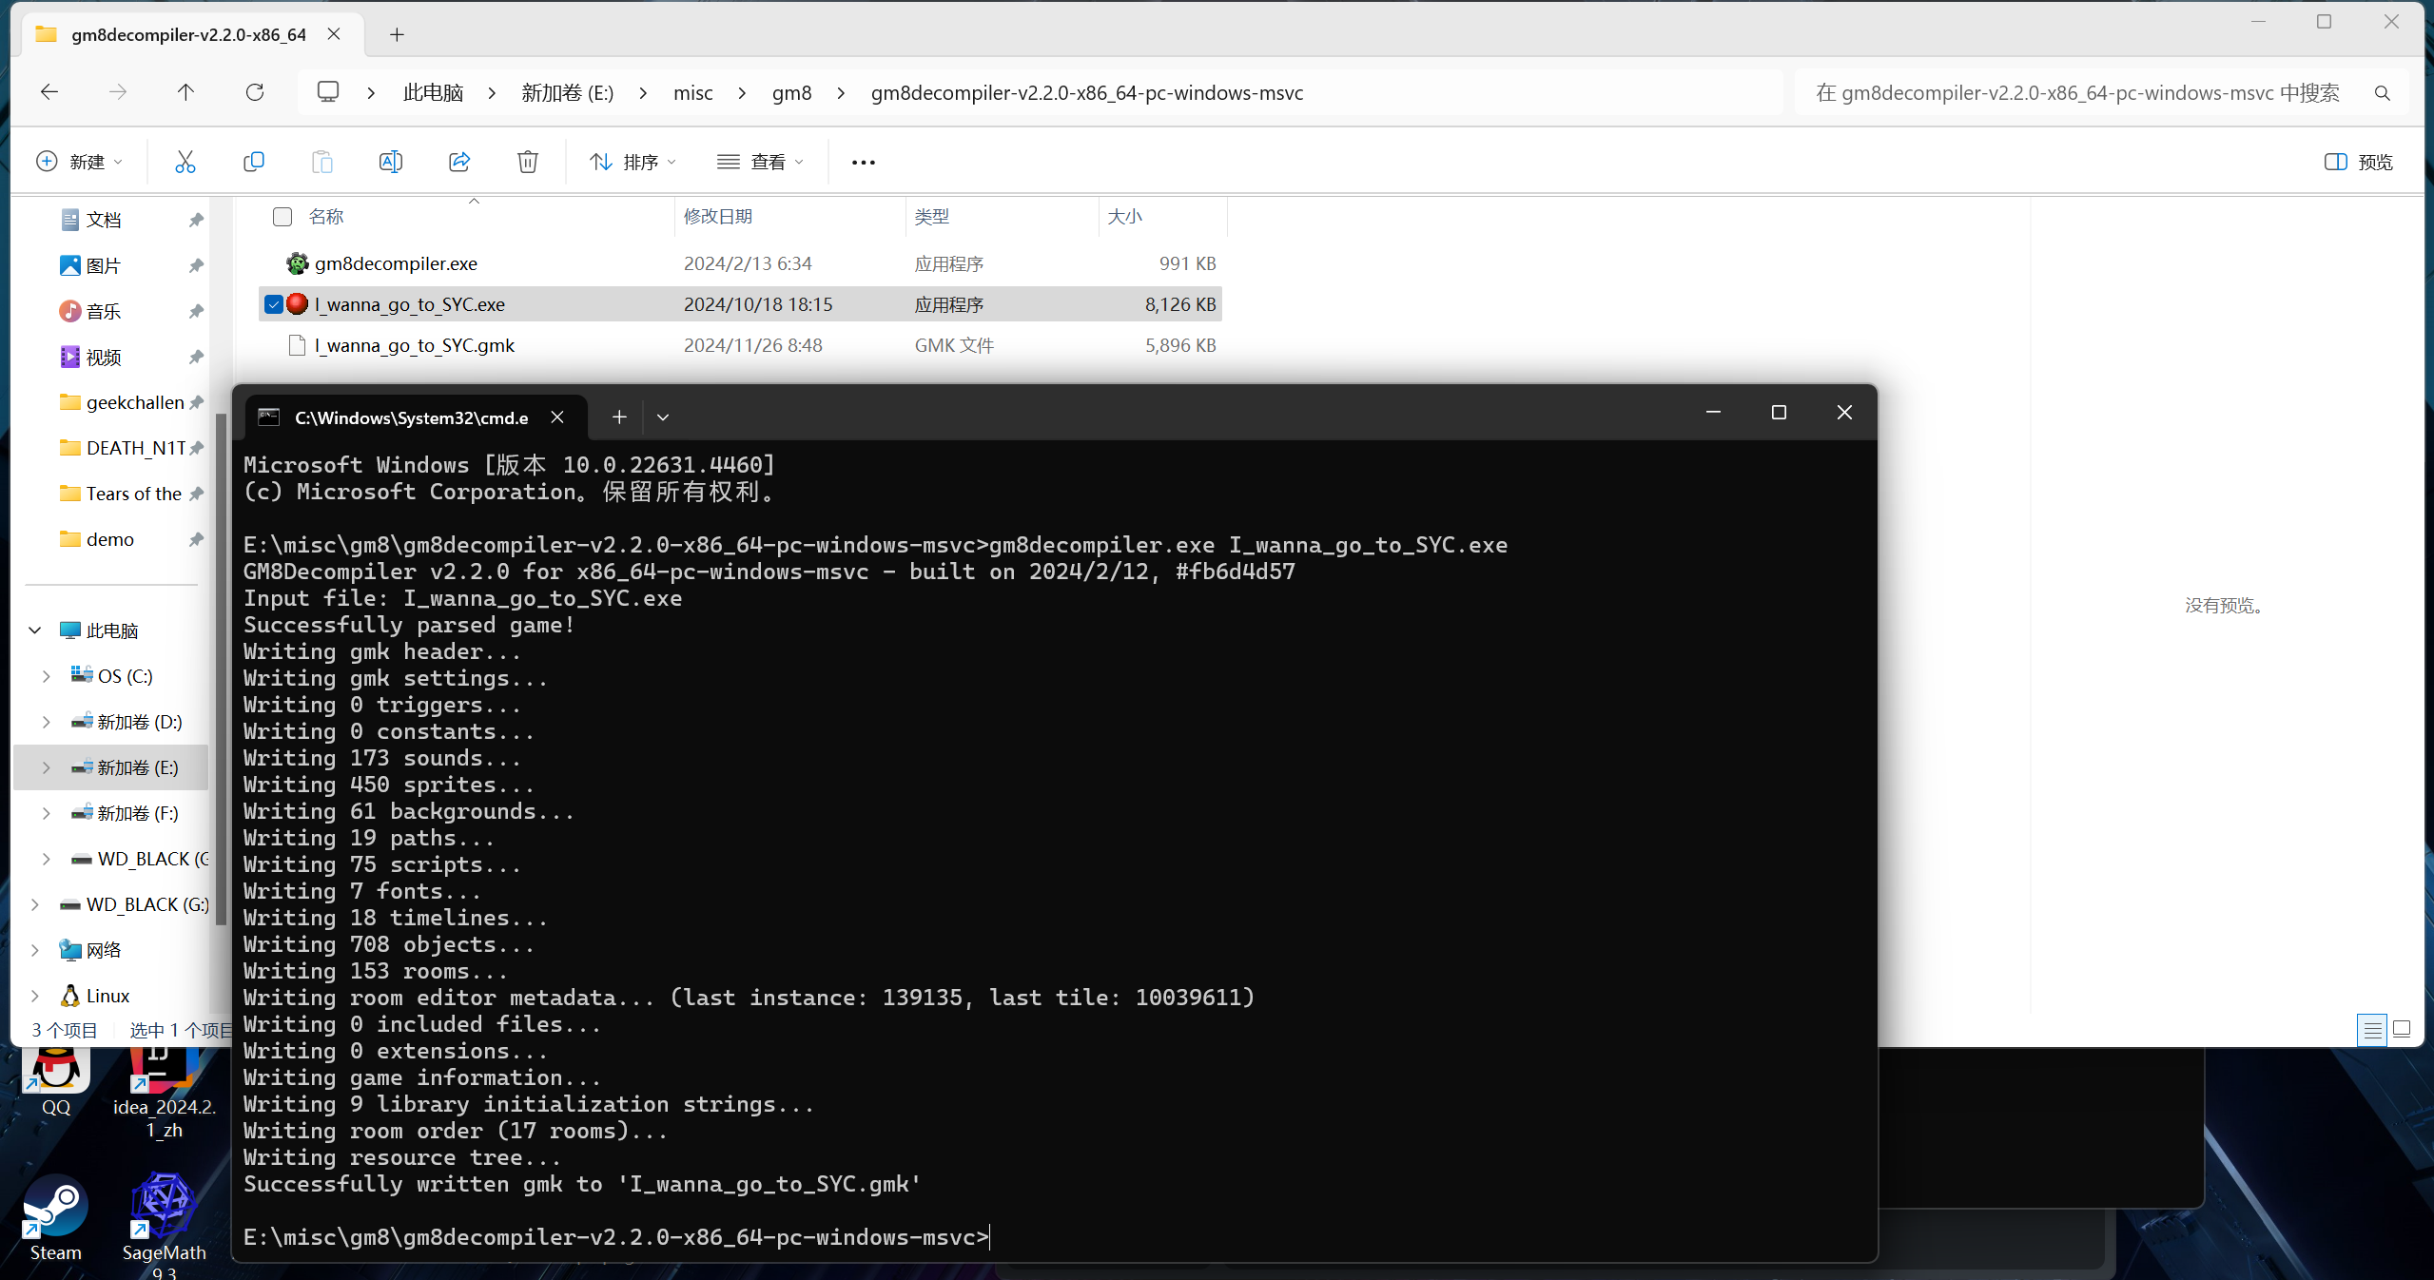Click the search magnifier icon in Explorer
Viewport: 2434px width, 1280px height.
(x=2382, y=93)
